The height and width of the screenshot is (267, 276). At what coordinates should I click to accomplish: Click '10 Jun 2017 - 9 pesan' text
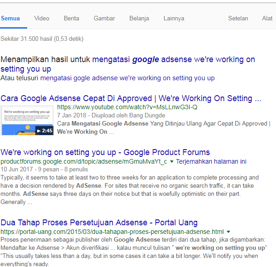click(44, 170)
